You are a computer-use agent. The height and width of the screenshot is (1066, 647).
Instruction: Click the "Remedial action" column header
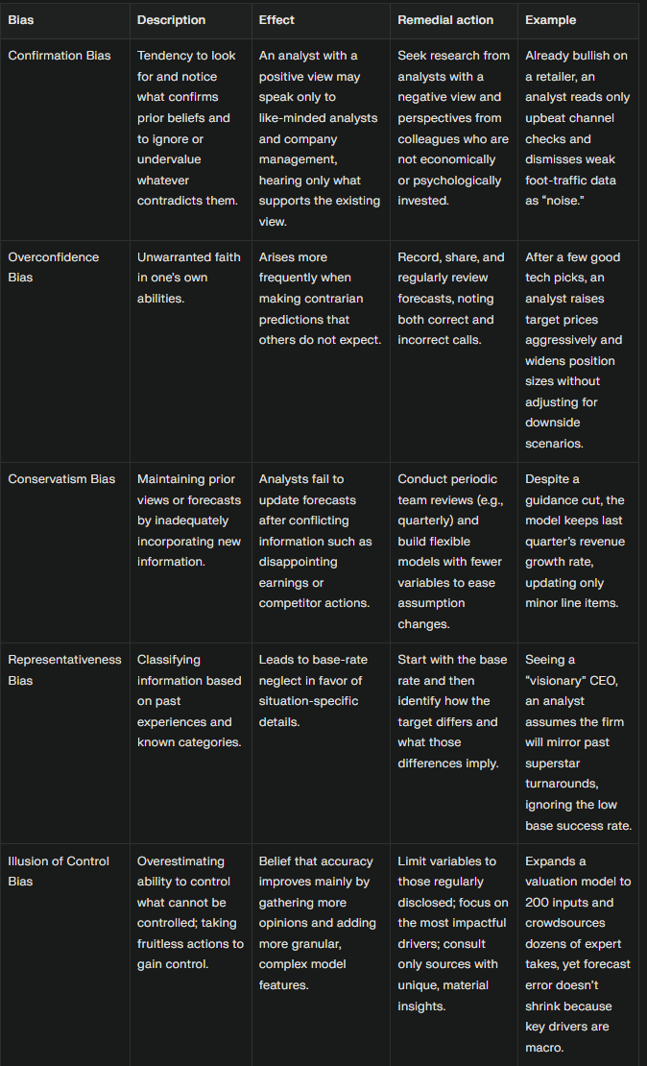tap(445, 19)
